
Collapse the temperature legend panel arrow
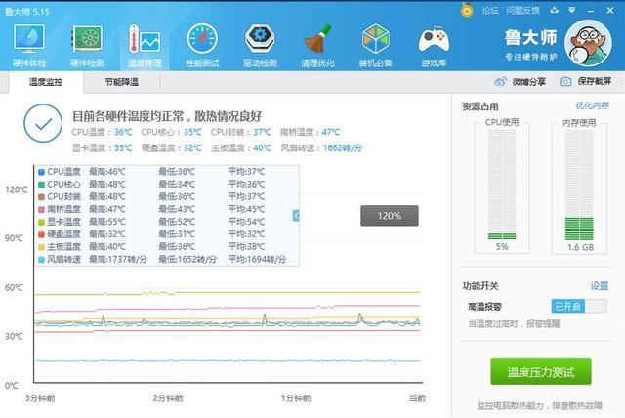coord(296,216)
